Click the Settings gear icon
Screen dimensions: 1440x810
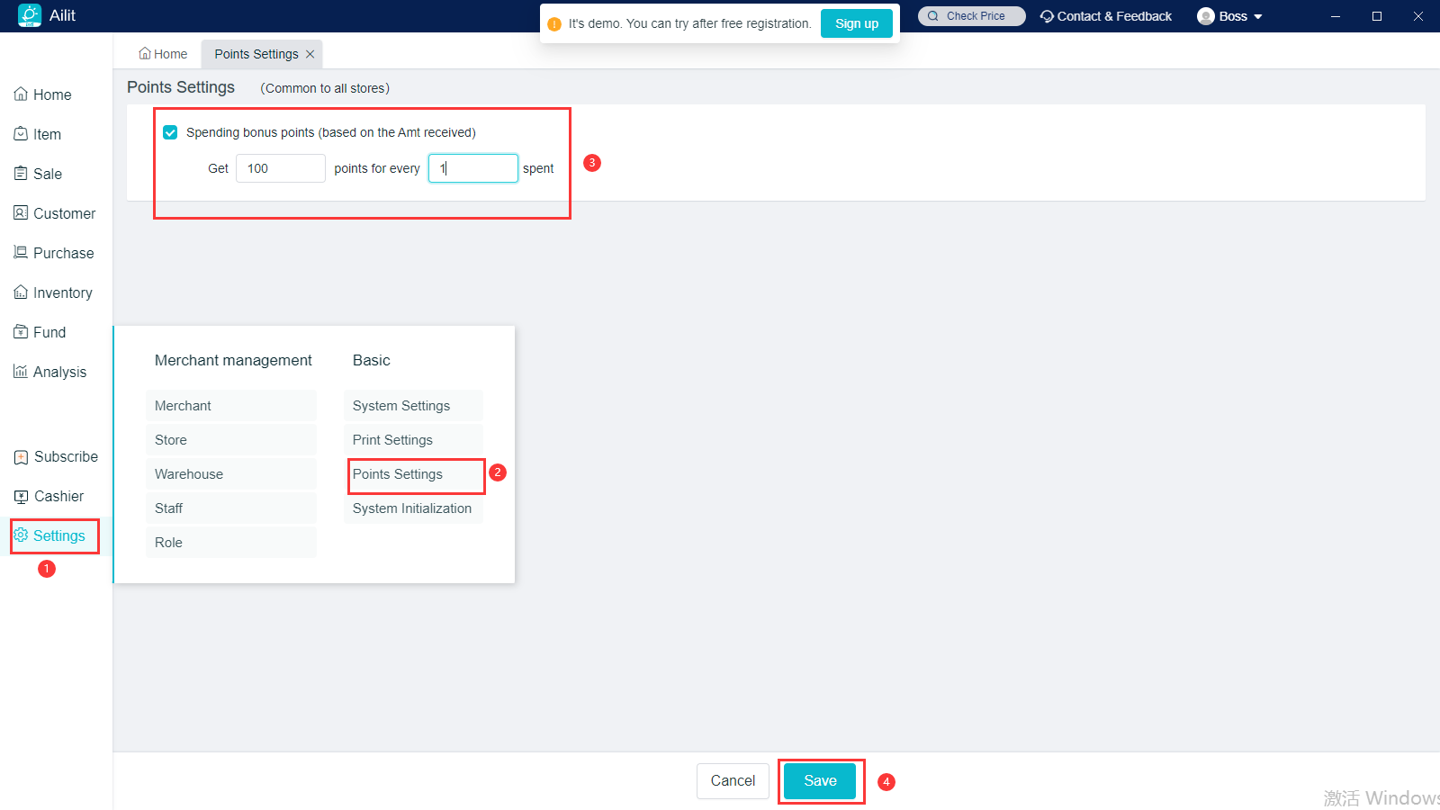click(21, 535)
